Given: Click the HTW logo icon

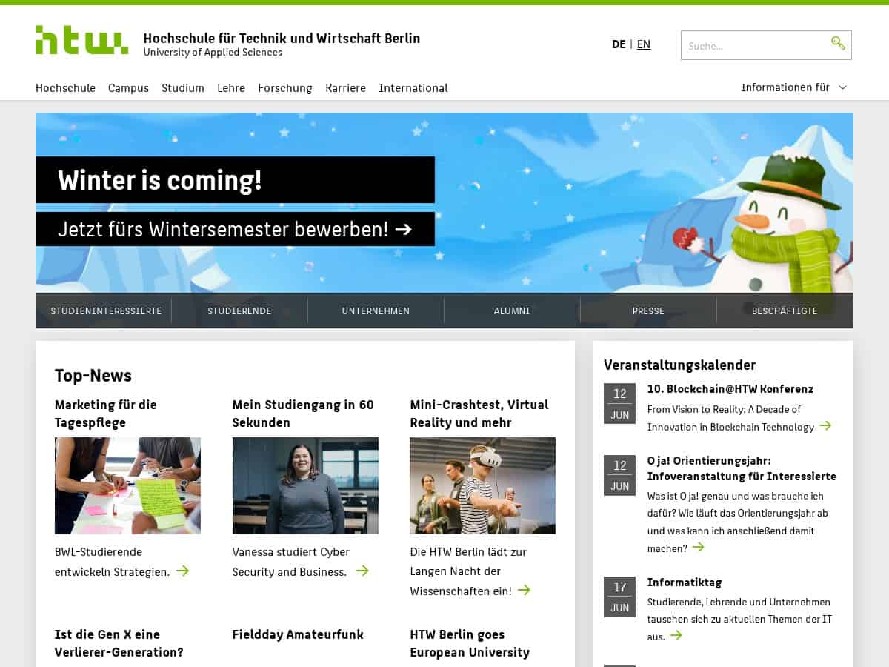Looking at the screenshot, I should point(81,40).
